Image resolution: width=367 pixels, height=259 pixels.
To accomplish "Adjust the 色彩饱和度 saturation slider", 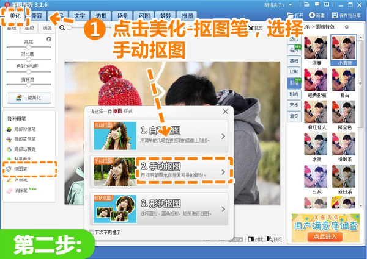I will pyautogui.click(x=29, y=72).
